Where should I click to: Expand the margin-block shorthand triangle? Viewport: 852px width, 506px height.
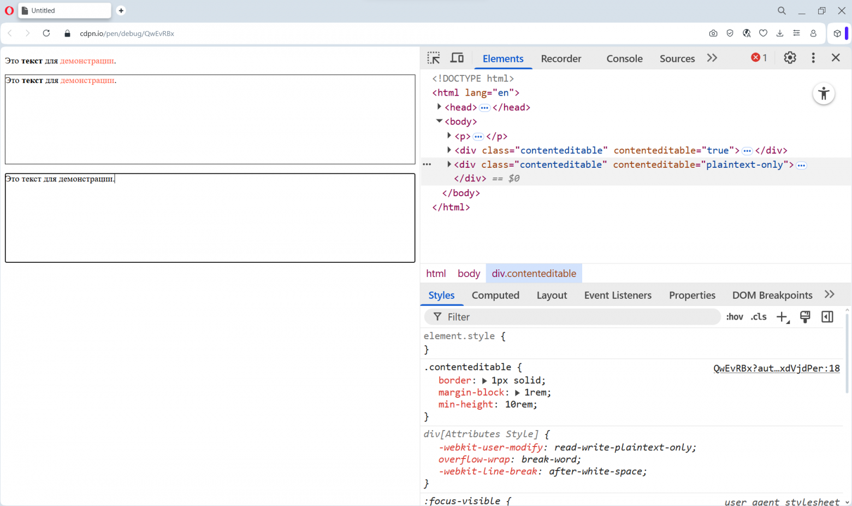[x=517, y=393]
